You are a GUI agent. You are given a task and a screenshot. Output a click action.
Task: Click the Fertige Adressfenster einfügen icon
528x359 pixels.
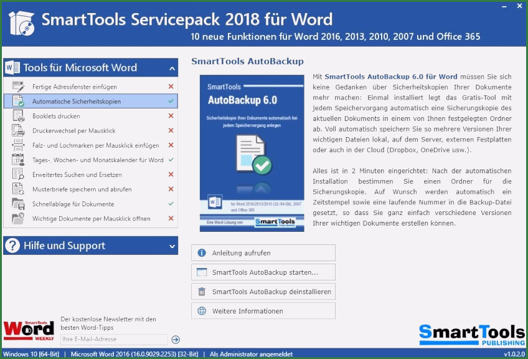pos(18,87)
